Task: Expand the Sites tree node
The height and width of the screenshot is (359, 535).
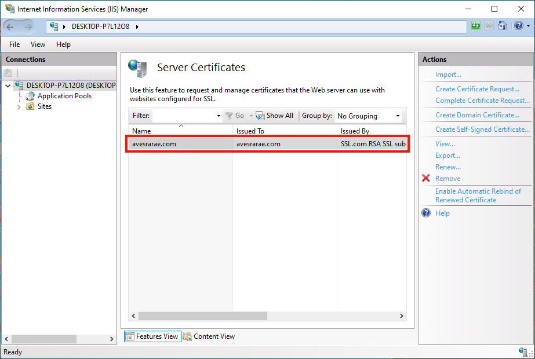Action: (x=19, y=107)
